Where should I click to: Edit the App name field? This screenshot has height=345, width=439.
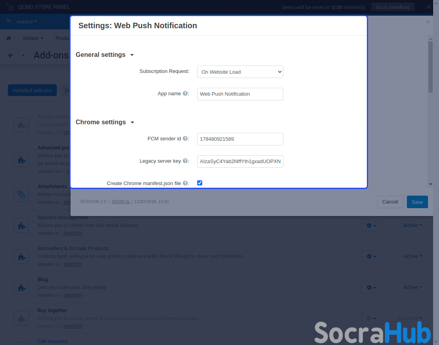(240, 94)
